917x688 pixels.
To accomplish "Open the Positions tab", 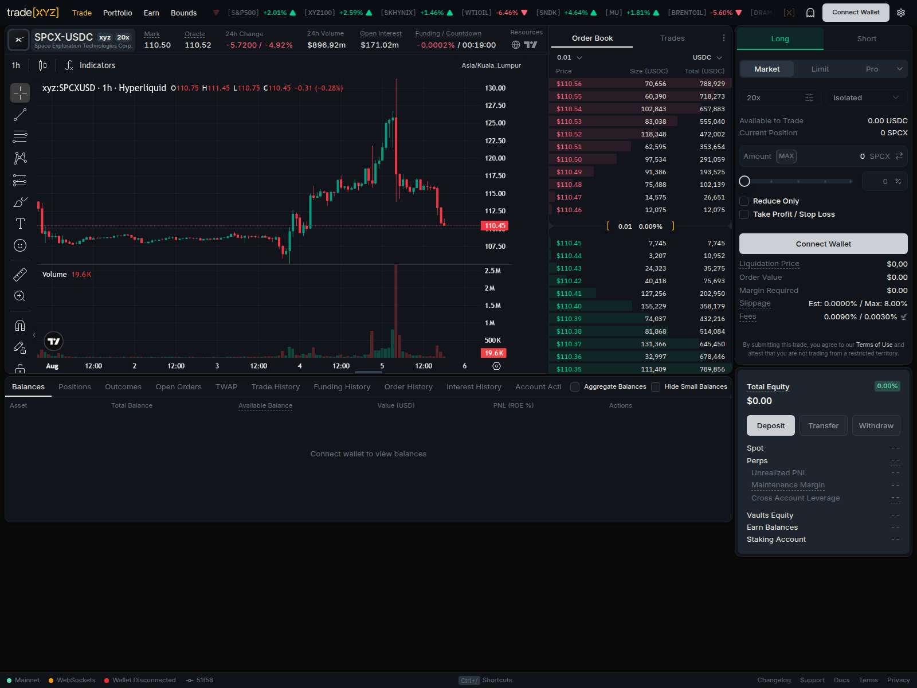I will pos(75,387).
